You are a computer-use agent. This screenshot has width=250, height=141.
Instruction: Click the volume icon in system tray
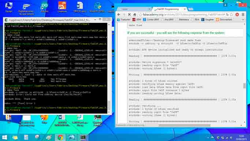pos(231,138)
